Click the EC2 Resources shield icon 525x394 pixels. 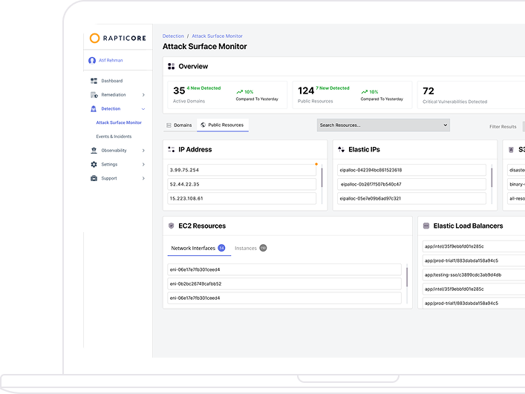pos(172,226)
